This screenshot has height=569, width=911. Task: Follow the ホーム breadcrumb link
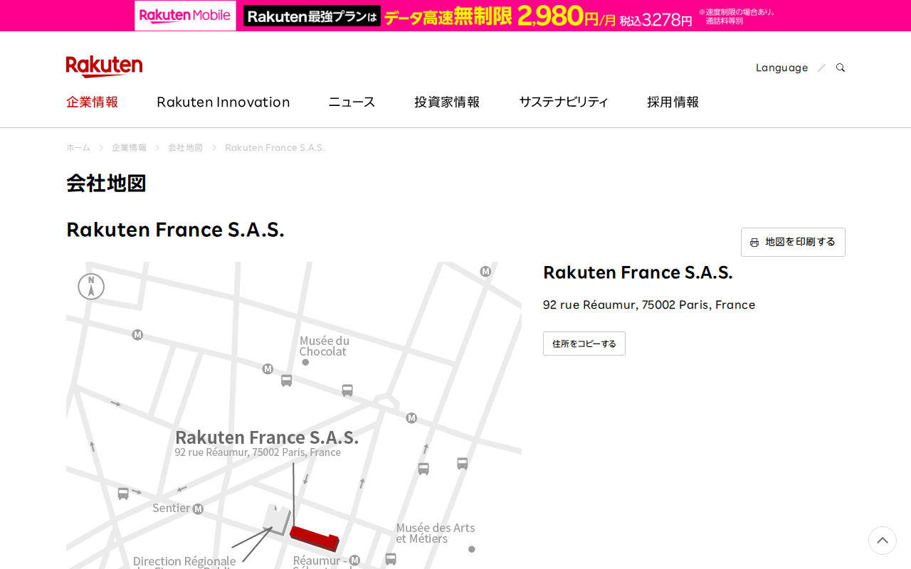(78, 147)
